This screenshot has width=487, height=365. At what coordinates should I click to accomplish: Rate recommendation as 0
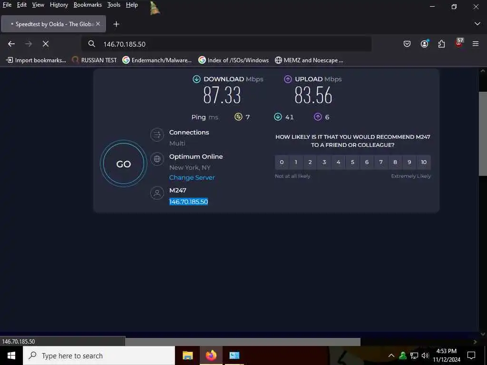tap(282, 162)
